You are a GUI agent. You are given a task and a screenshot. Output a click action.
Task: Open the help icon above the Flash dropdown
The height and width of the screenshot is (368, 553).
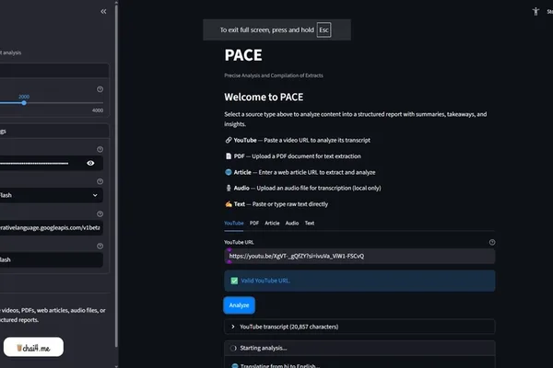pos(100,181)
